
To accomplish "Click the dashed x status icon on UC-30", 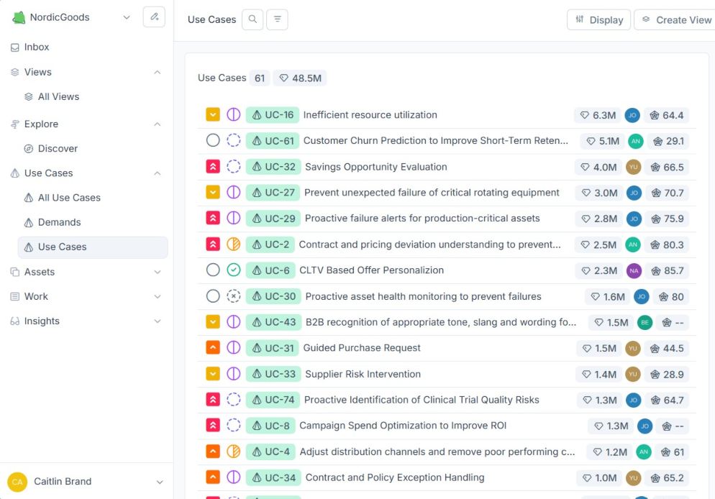I will [234, 296].
